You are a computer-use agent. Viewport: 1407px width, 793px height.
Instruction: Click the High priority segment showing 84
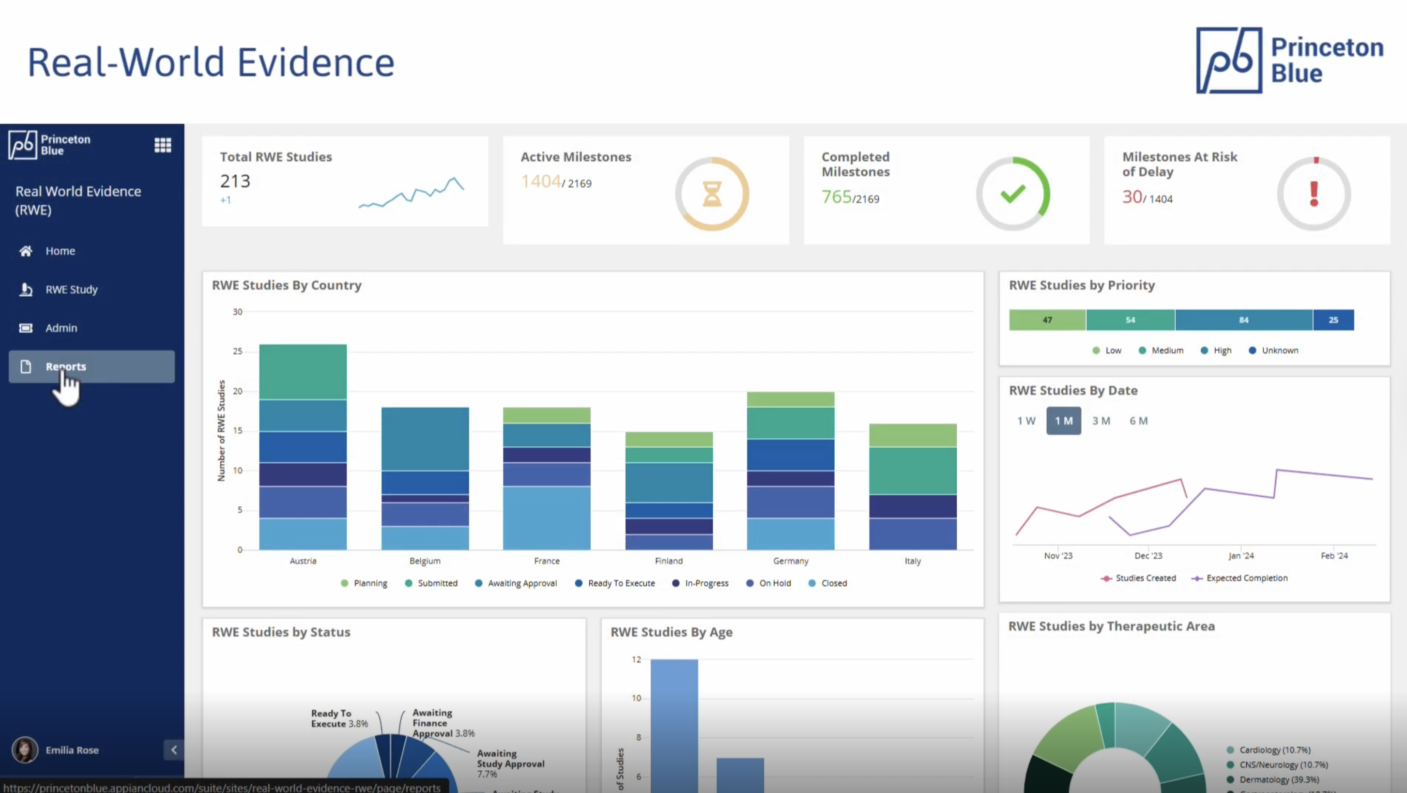[1243, 320]
